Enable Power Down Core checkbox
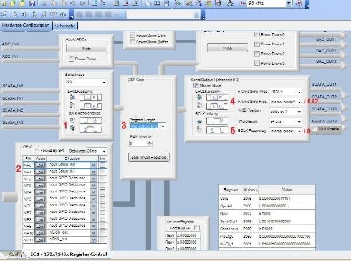This screenshot has height=261, width=351. click(x=132, y=36)
